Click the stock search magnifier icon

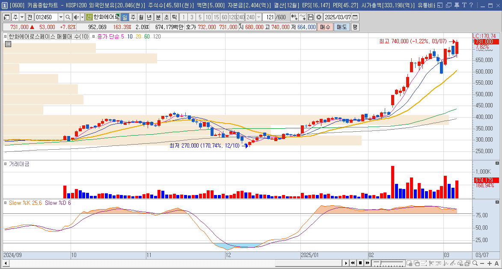68,17
